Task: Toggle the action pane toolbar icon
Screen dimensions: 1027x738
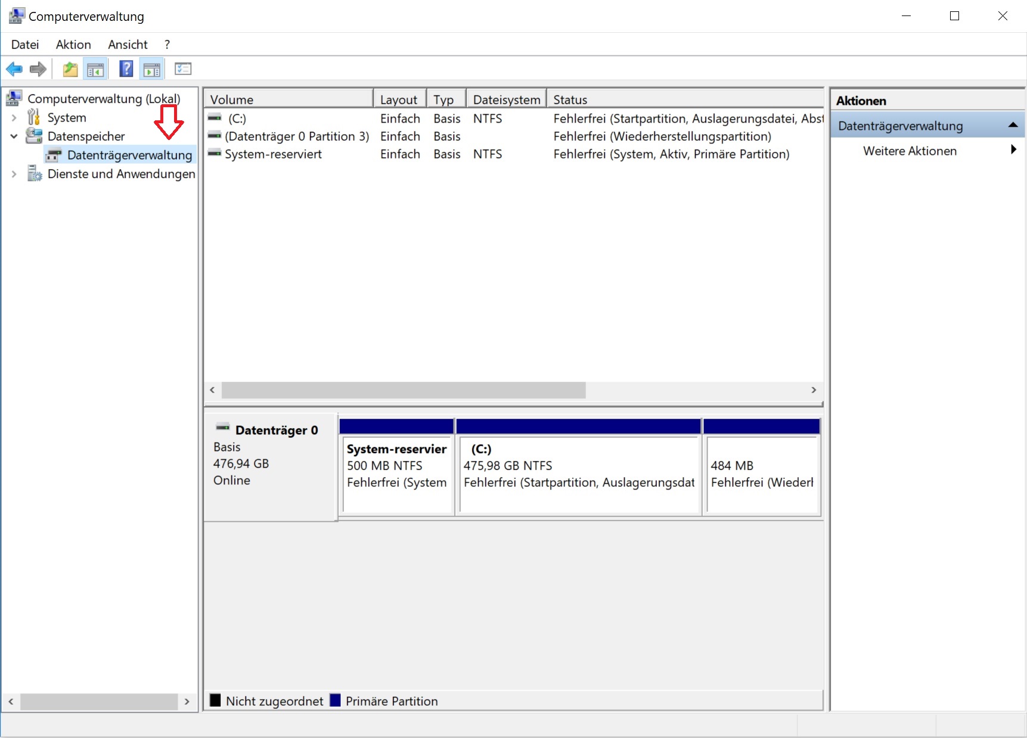Action: [x=152, y=70]
